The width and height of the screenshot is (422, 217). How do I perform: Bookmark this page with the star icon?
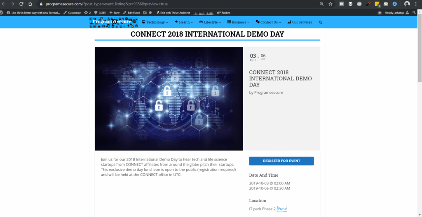click(331, 4)
